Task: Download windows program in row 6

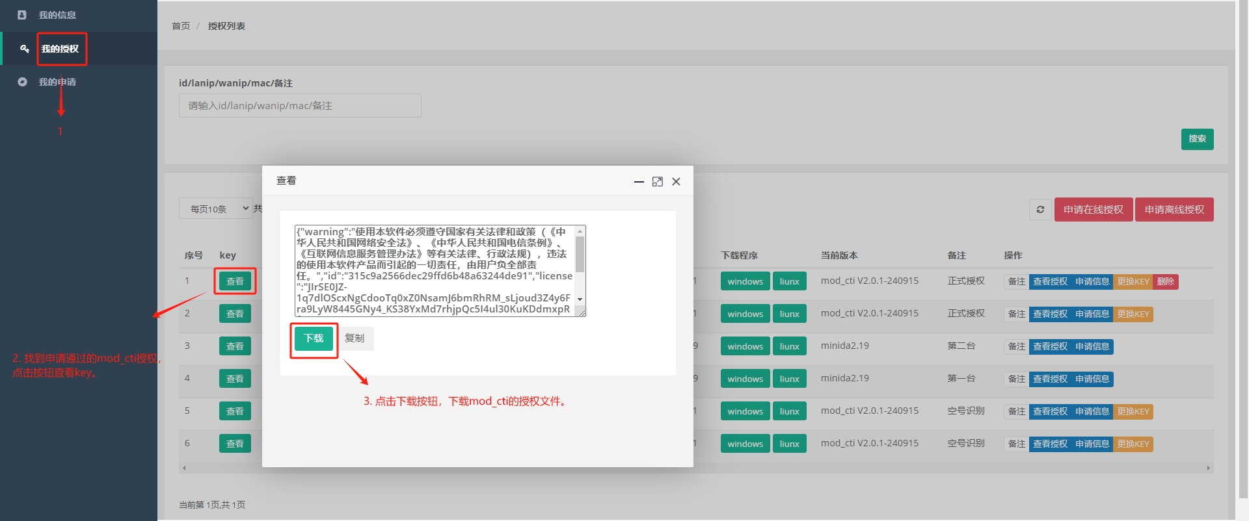Action: [745, 444]
